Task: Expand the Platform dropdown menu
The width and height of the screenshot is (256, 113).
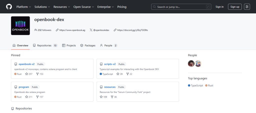Action: click(24, 7)
